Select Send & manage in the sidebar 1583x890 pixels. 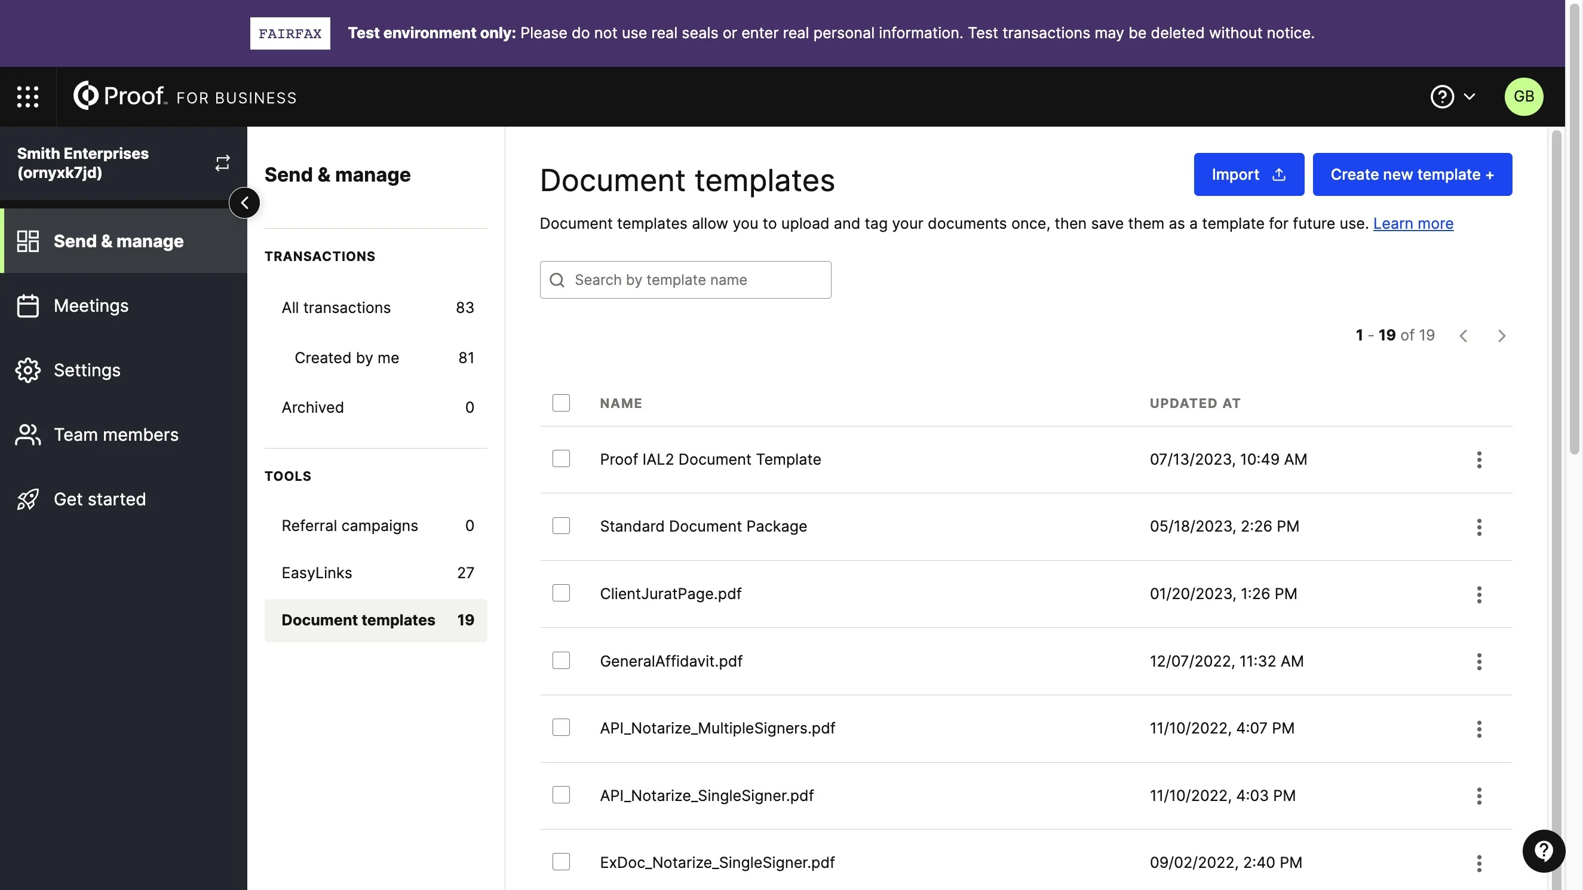tap(124, 240)
